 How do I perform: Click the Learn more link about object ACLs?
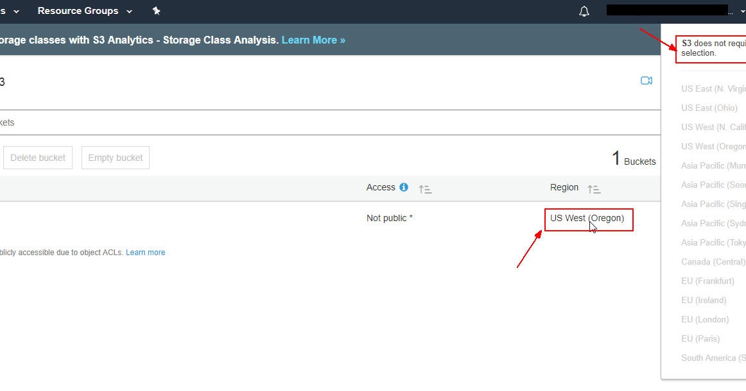pos(145,252)
